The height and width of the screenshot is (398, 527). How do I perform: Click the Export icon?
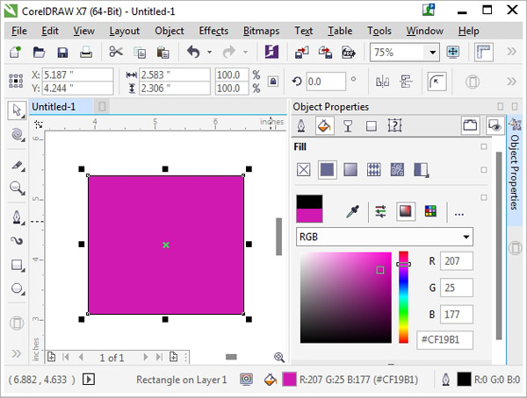coord(325,53)
